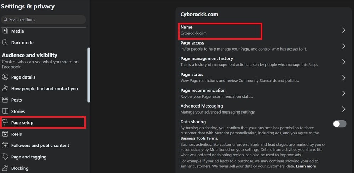Image resolution: width=354 pixels, height=173 pixels.
Task: Expand the Name row chevron
Action: [343, 30]
